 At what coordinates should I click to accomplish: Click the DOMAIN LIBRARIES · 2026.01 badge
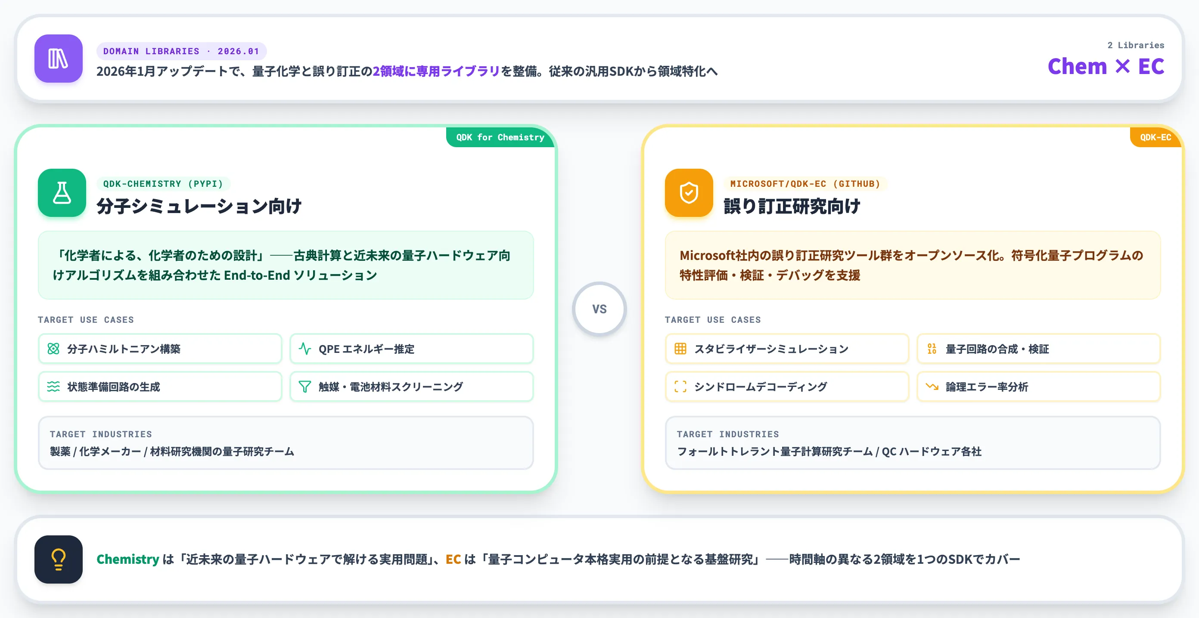[181, 51]
